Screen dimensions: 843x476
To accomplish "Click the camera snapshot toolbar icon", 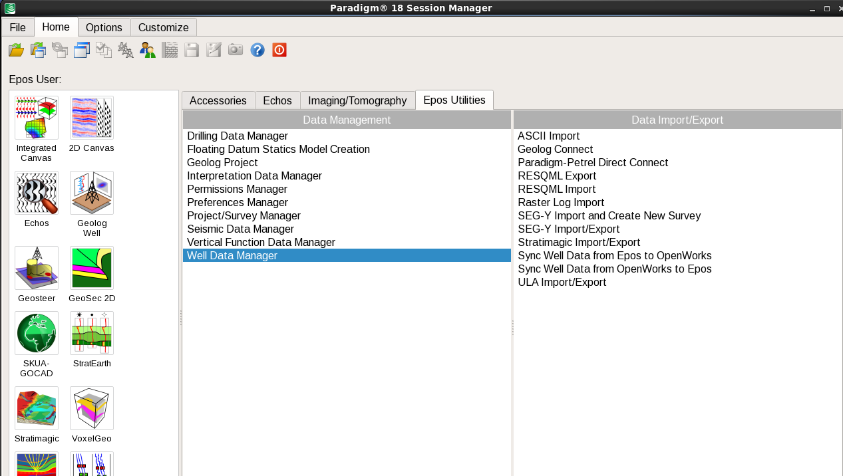I will point(236,50).
